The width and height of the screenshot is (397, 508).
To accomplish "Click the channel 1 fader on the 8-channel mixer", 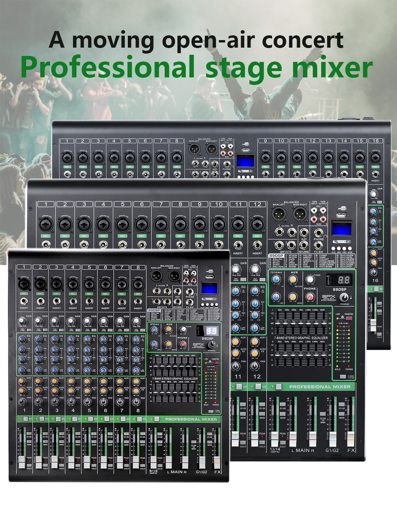I will tap(22, 462).
